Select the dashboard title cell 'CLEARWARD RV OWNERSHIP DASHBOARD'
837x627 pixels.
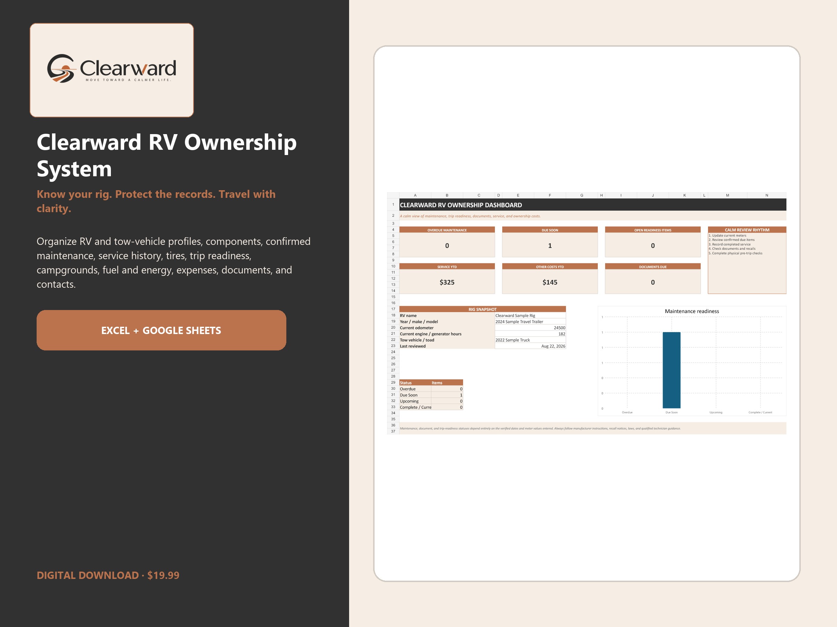click(593, 205)
